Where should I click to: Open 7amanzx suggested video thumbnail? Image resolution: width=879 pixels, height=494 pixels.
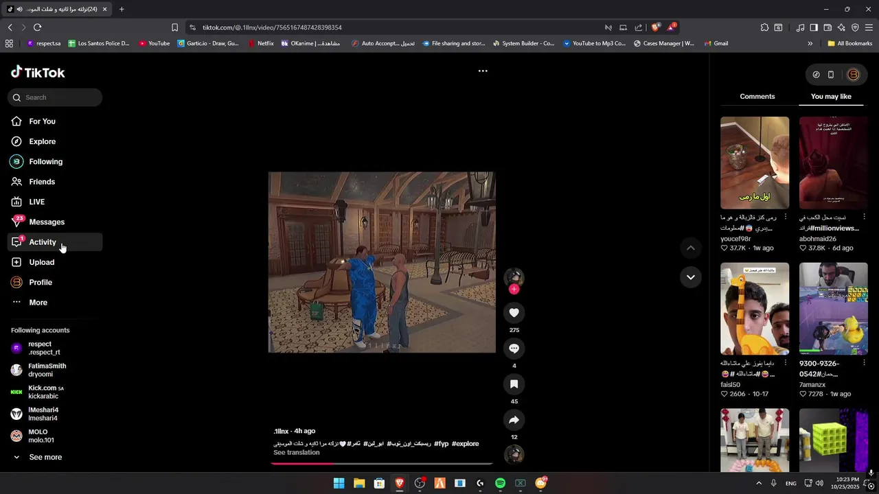pyautogui.click(x=833, y=309)
